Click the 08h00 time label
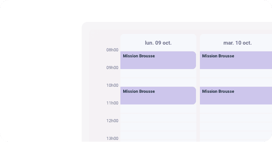 [x=112, y=50]
